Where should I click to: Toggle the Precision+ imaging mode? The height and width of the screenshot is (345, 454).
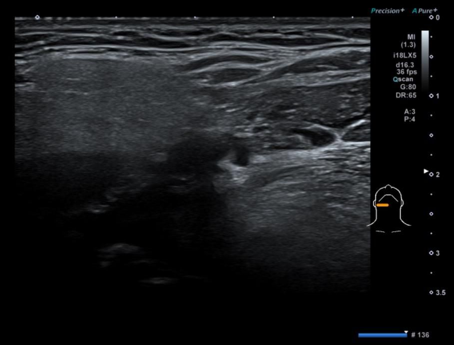tap(388, 10)
